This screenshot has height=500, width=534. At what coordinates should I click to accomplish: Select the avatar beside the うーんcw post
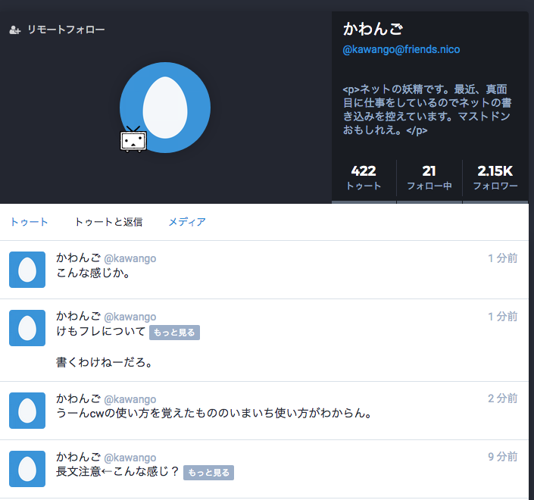[x=27, y=411]
